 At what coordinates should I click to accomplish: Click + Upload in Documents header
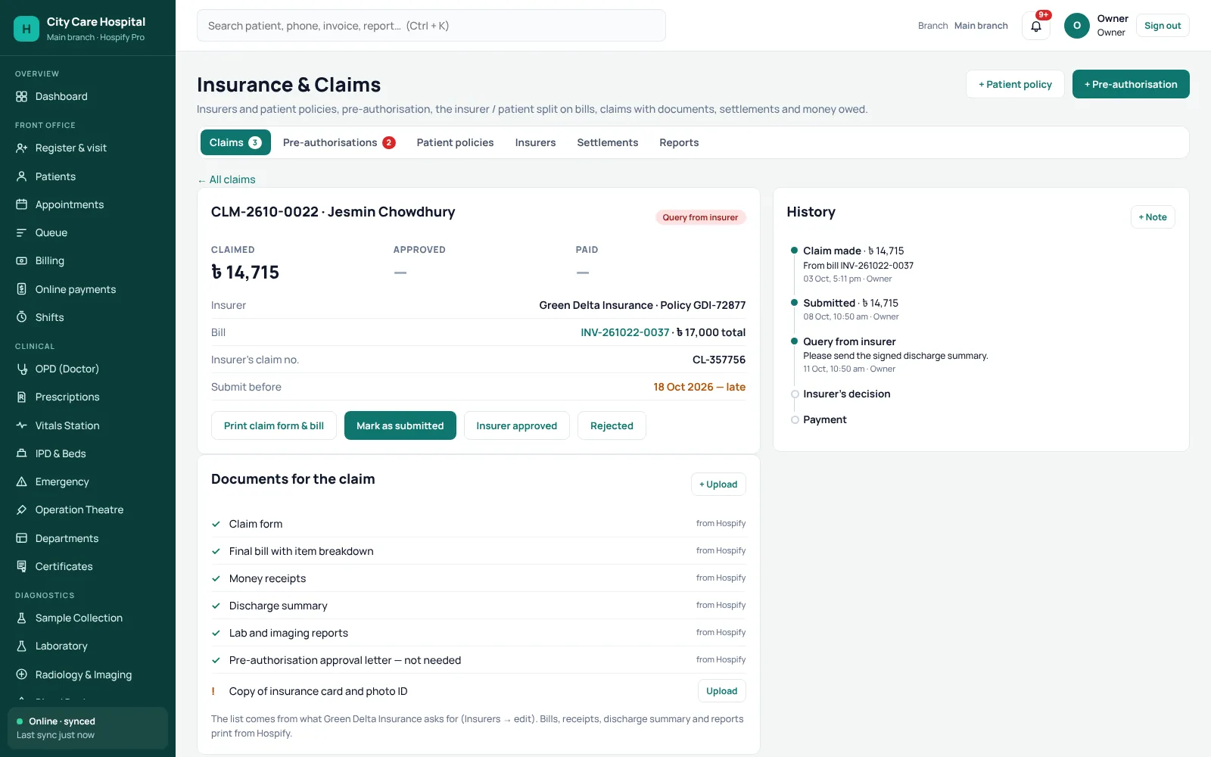pyautogui.click(x=718, y=484)
